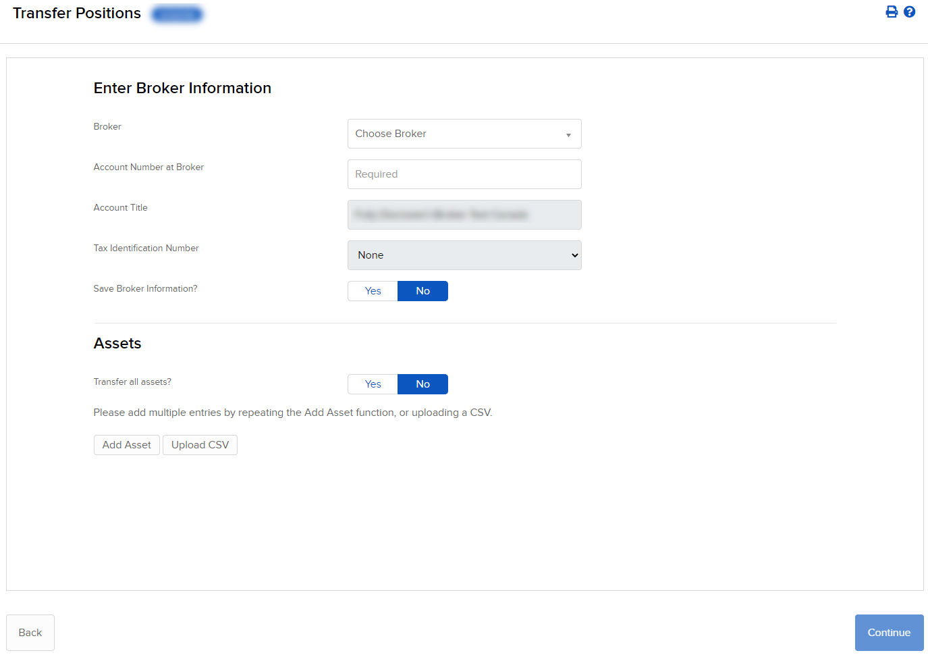Open the Choose Broker dropdown
Screen dimensions: 928x655
click(x=464, y=134)
